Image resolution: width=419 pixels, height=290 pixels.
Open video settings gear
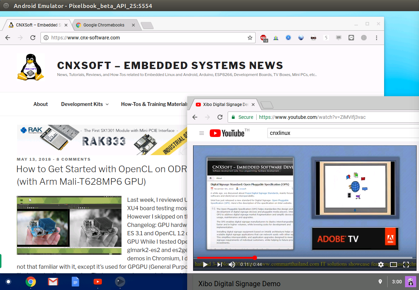pyautogui.click(x=381, y=265)
